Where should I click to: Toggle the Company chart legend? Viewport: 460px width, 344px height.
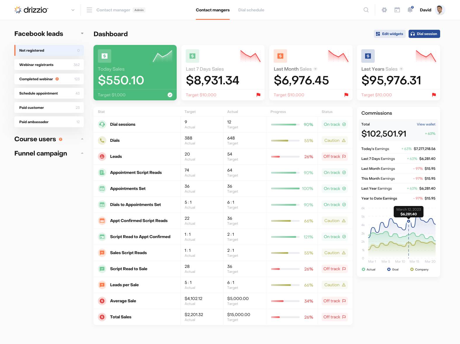(419, 269)
